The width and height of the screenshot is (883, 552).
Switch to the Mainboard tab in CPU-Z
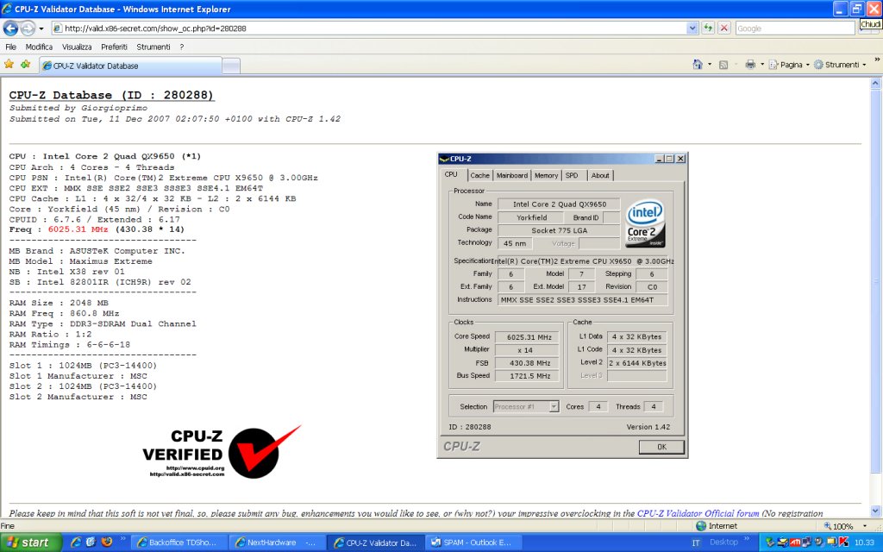pyautogui.click(x=512, y=175)
